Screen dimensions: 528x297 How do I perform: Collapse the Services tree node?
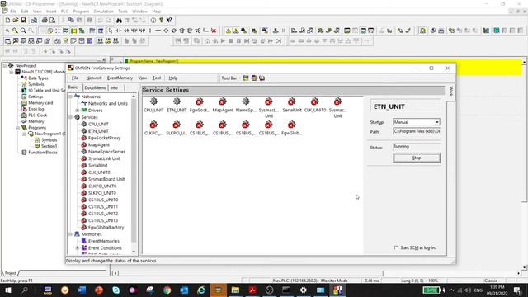coord(71,117)
